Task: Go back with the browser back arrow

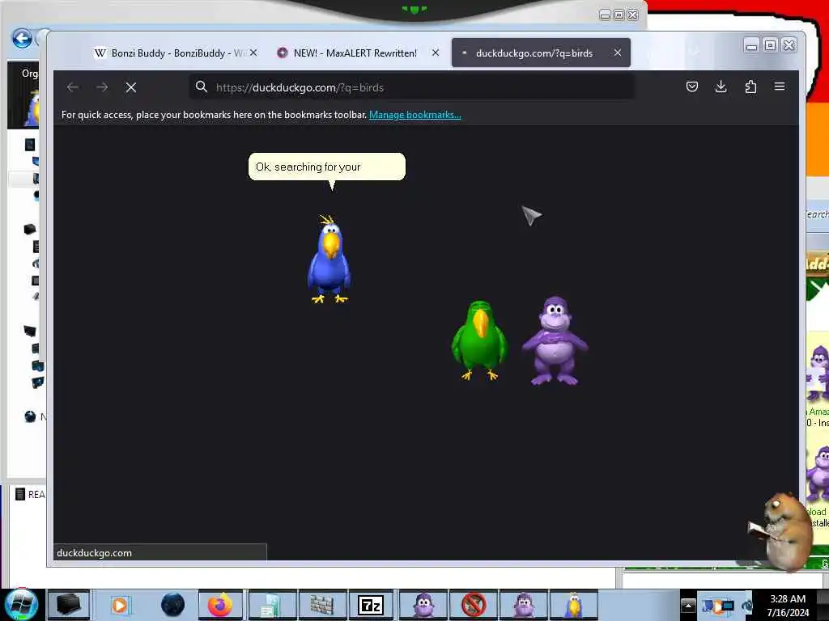Action: [73, 87]
